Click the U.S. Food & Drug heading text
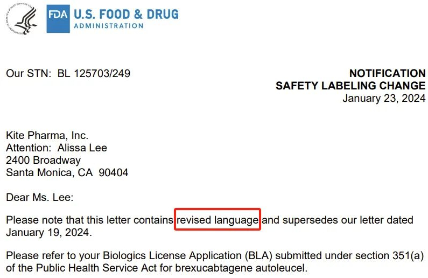 click(126, 15)
